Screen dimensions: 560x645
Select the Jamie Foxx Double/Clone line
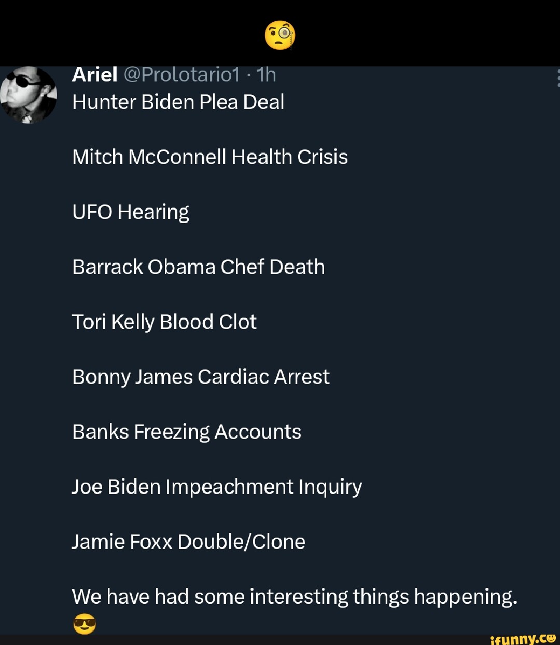189,541
